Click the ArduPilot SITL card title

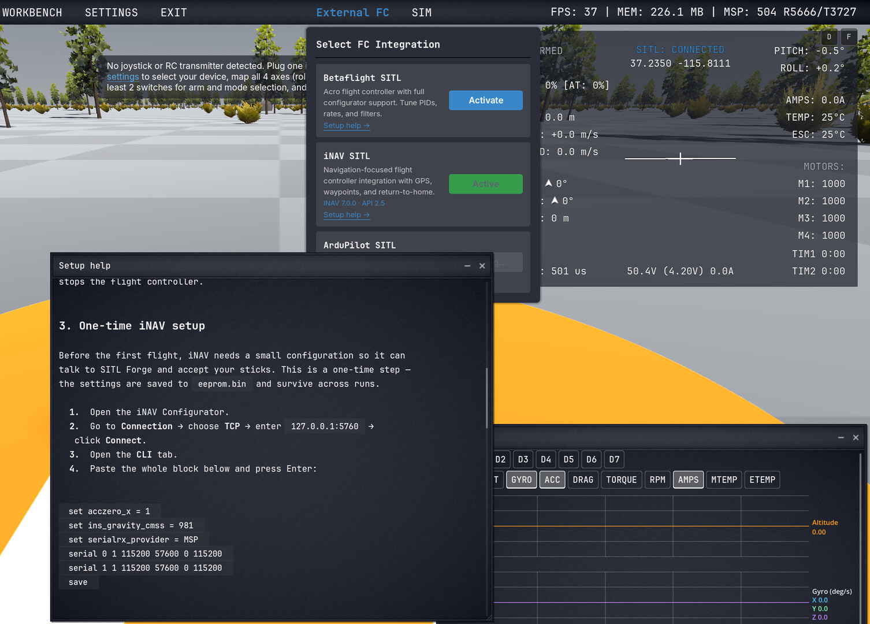(x=359, y=245)
